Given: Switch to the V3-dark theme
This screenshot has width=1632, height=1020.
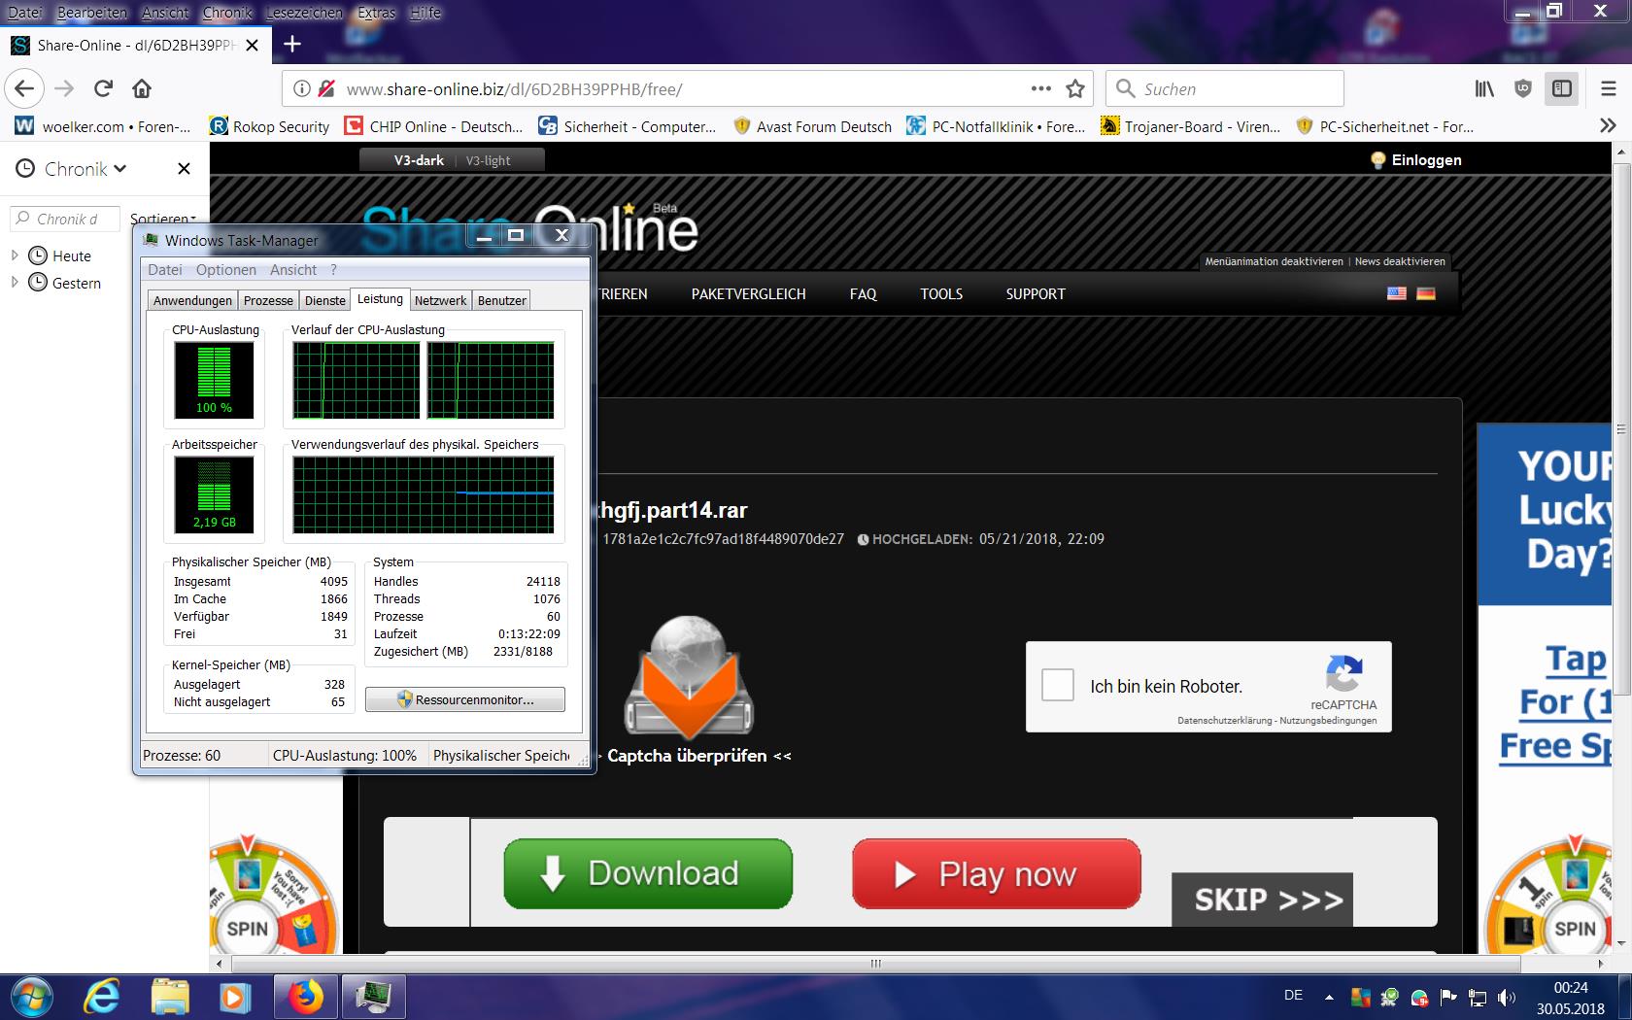Looking at the screenshot, I should pyautogui.click(x=419, y=160).
